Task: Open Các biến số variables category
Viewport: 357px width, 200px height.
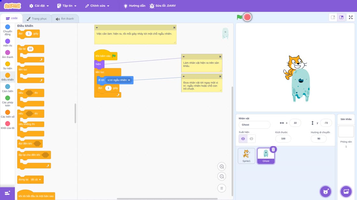Action: (7, 114)
